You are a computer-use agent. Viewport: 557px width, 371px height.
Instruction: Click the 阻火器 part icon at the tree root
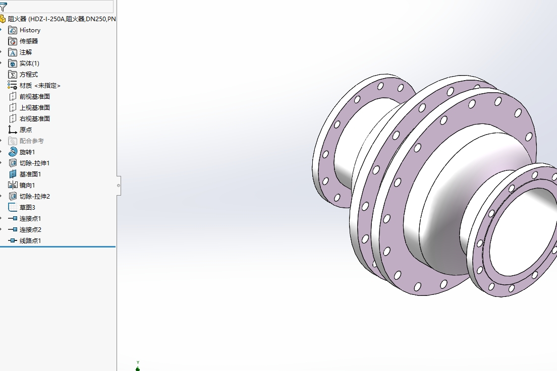pos(3,19)
